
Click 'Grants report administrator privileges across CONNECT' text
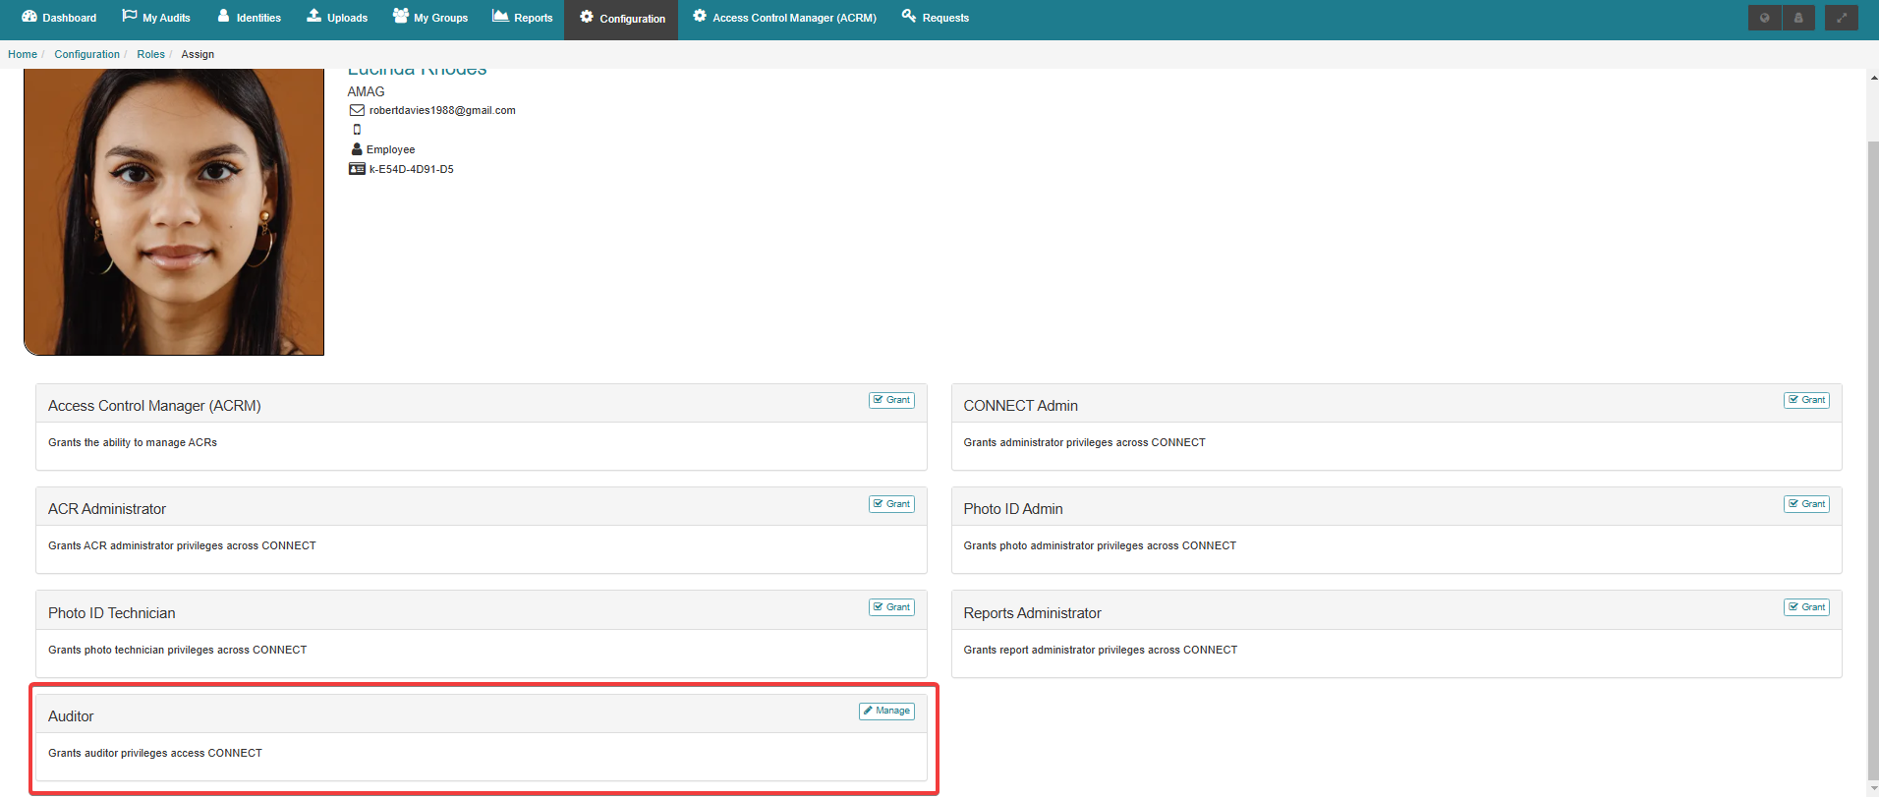click(1100, 650)
